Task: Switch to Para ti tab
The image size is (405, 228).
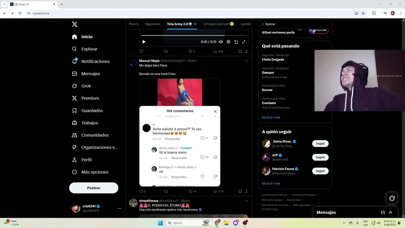Action: pyautogui.click(x=134, y=24)
